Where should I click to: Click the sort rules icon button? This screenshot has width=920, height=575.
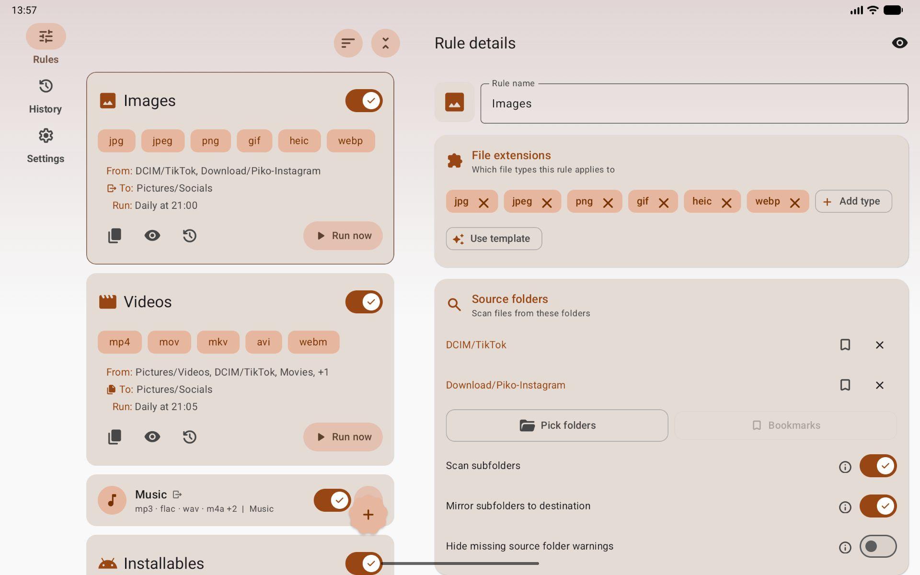click(348, 43)
